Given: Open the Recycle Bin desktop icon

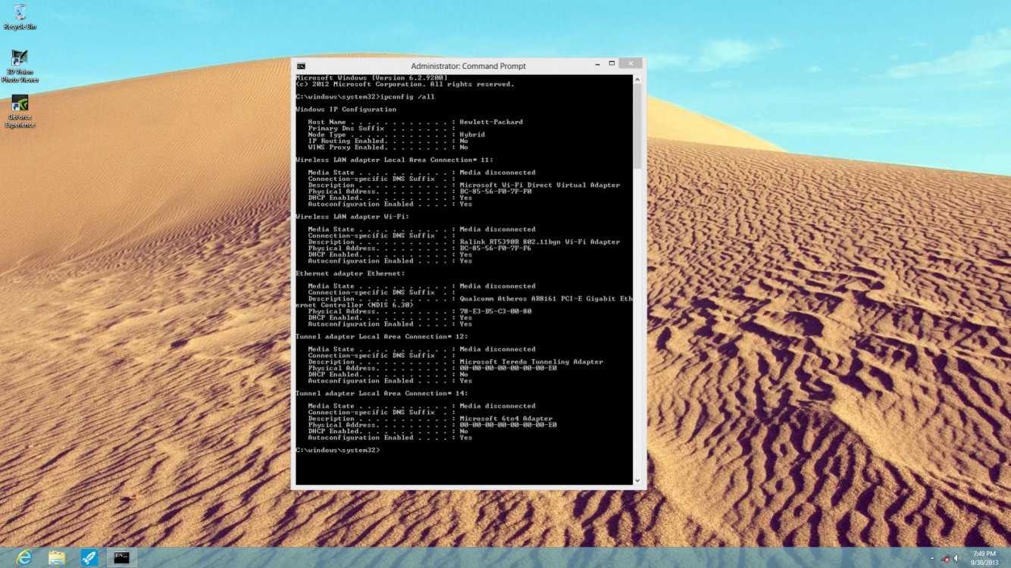Looking at the screenshot, I should pyautogui.click(x=20, y=17).
